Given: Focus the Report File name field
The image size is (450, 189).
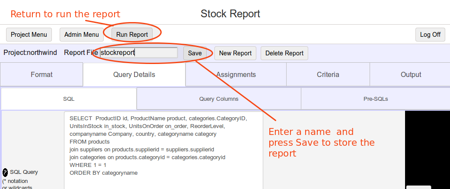Looking at the screenshot, I should coord(139,53).
